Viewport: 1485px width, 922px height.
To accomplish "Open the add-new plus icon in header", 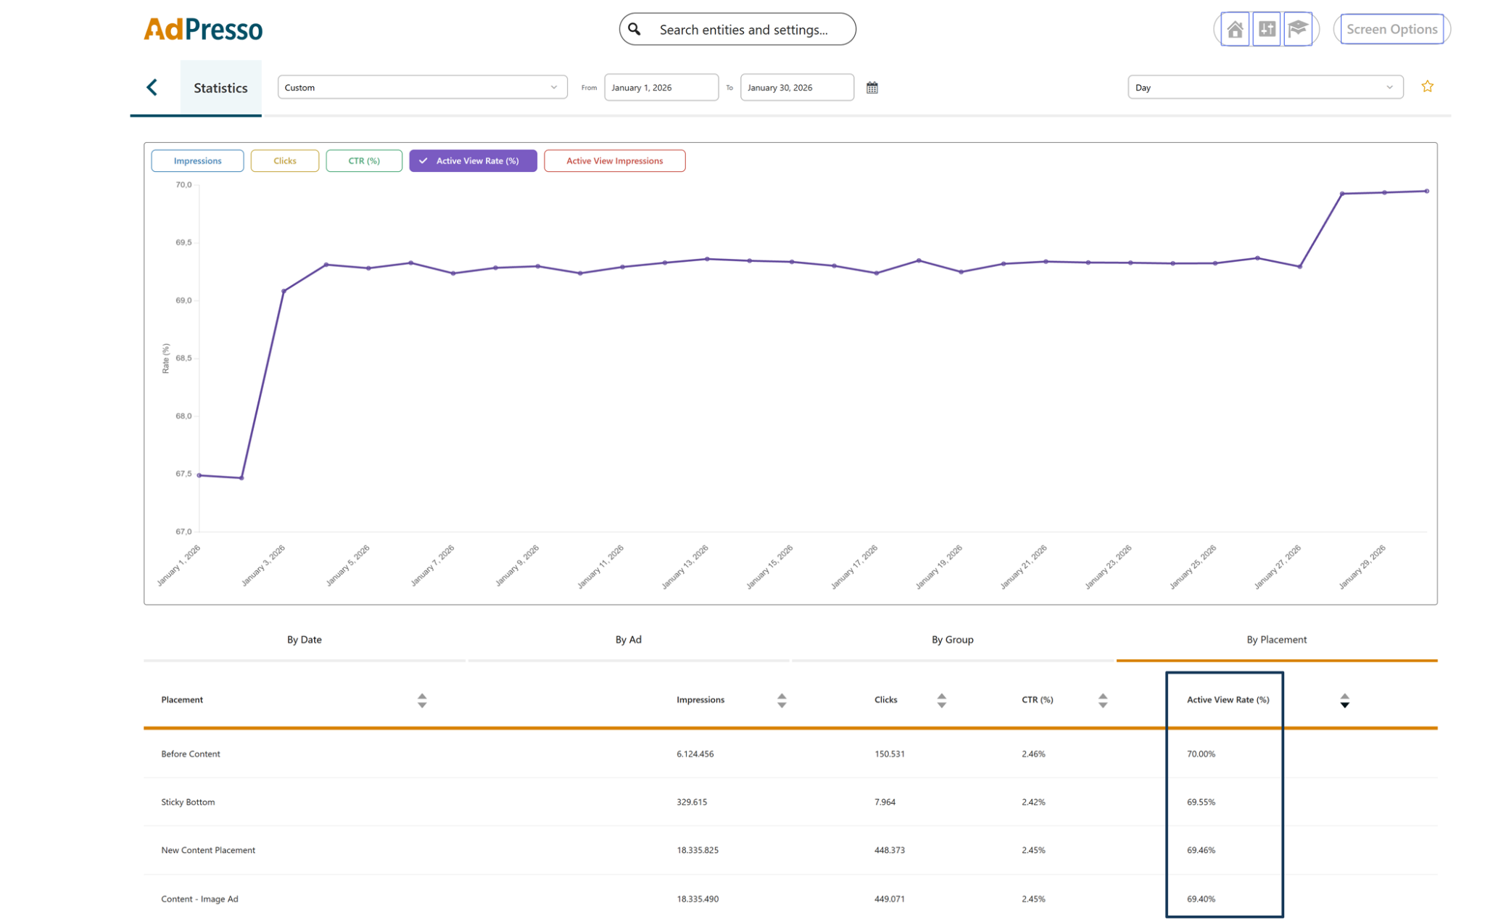I will coord(1266,29).
